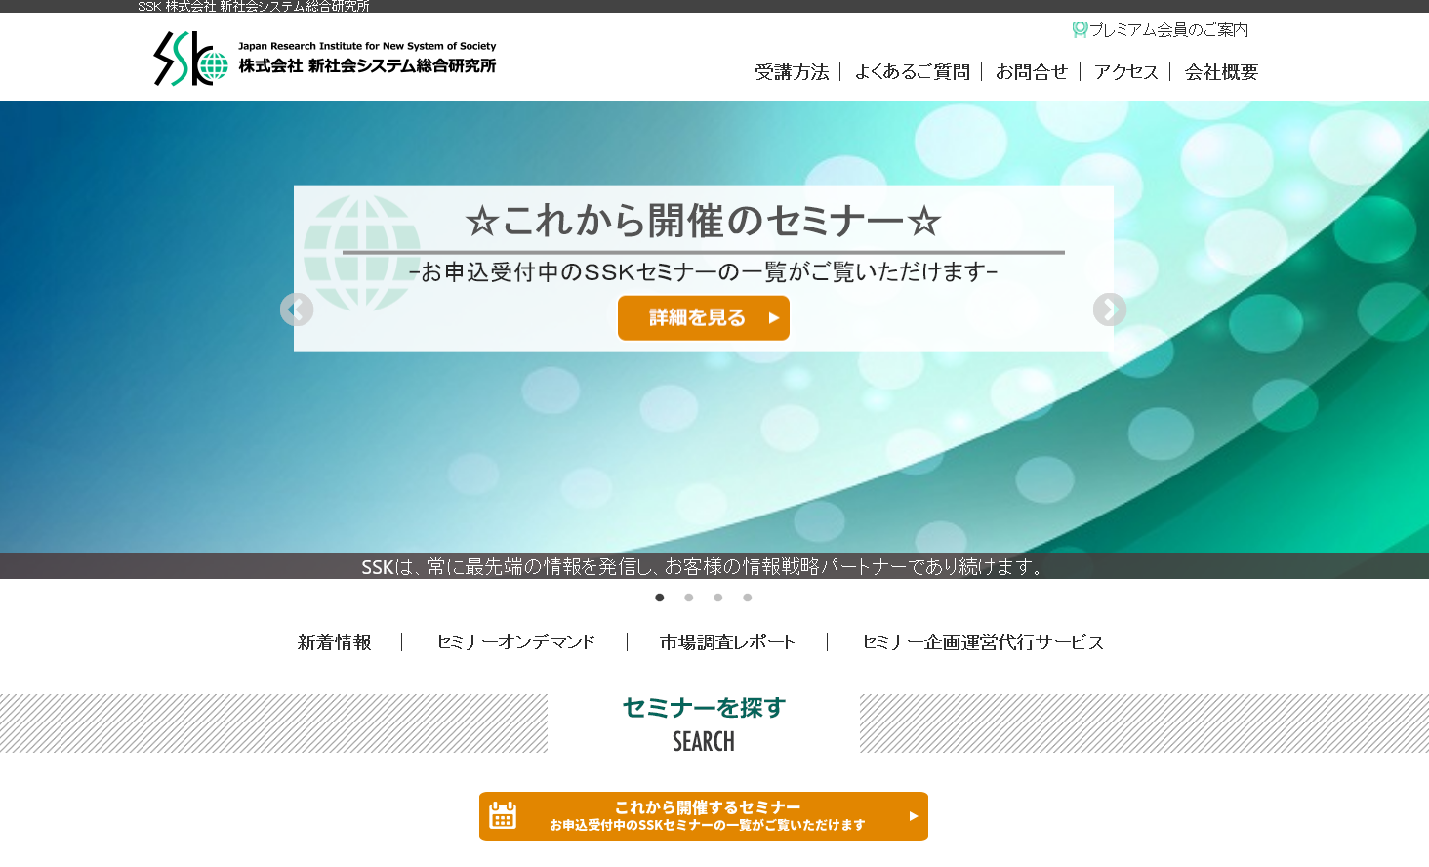Go to previous carousel slide arrow

297,310
